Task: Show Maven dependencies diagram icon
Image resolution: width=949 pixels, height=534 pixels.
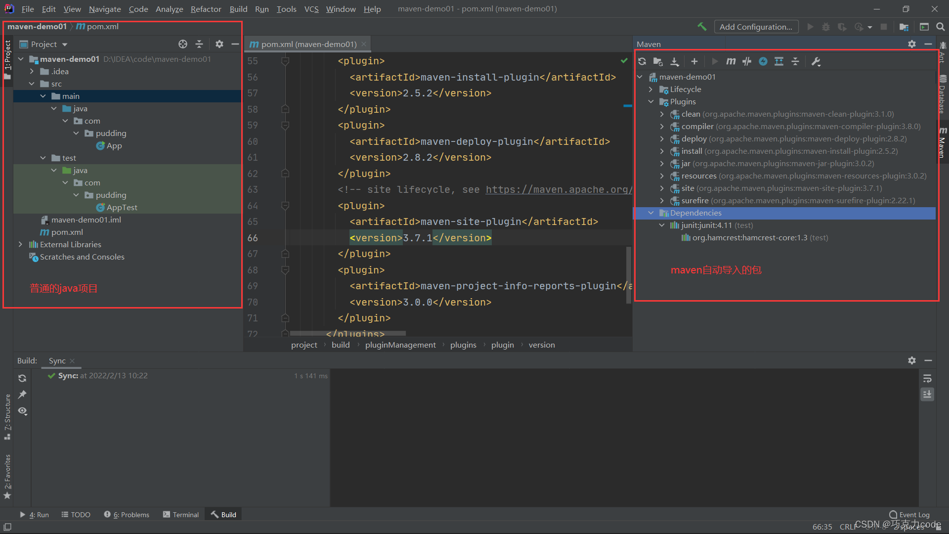Action: click(x=779, y=61)
